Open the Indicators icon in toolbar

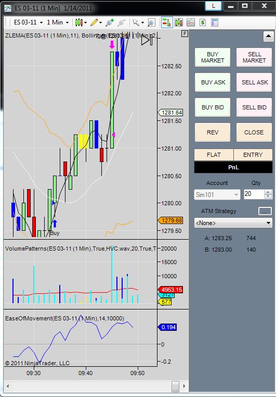click(179, 22)
